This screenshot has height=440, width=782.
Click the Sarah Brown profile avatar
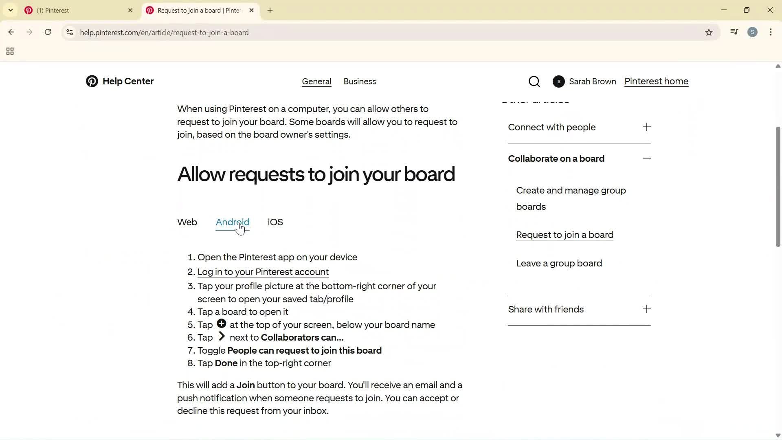pos(558,81)
